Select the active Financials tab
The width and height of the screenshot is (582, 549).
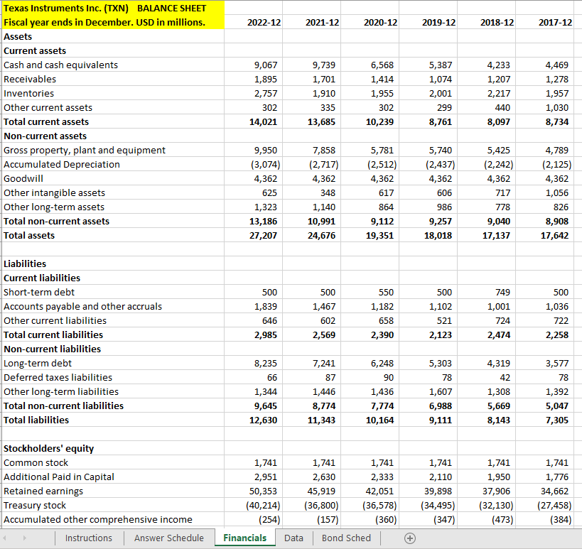tap(245, 538)
